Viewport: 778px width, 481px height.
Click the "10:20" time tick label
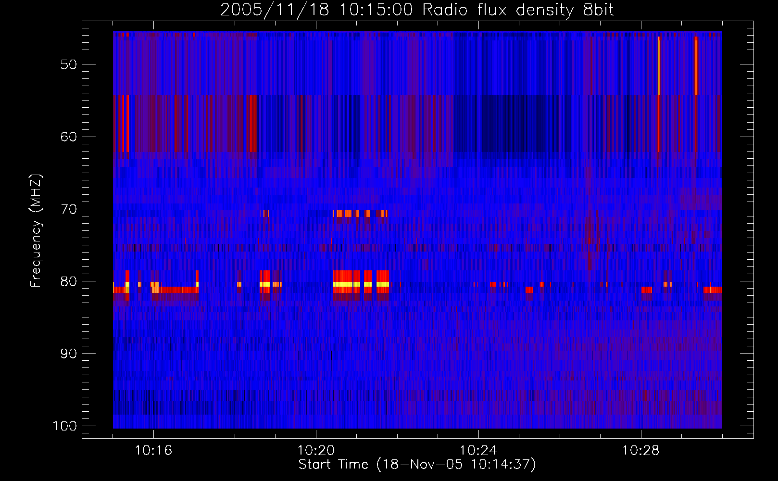pyautogui.click(x=316, y=451)
